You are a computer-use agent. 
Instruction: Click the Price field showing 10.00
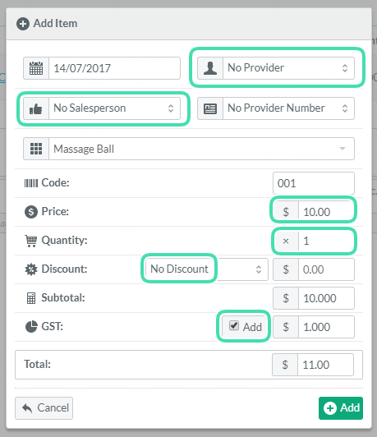click(x=326, y=212)
